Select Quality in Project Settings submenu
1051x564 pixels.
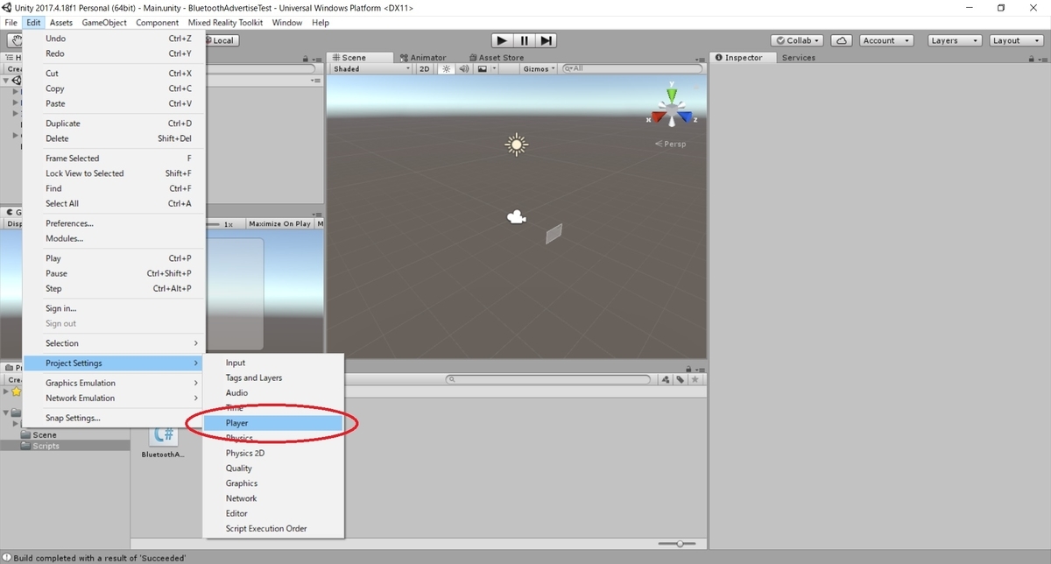click(x=273, y=468)
